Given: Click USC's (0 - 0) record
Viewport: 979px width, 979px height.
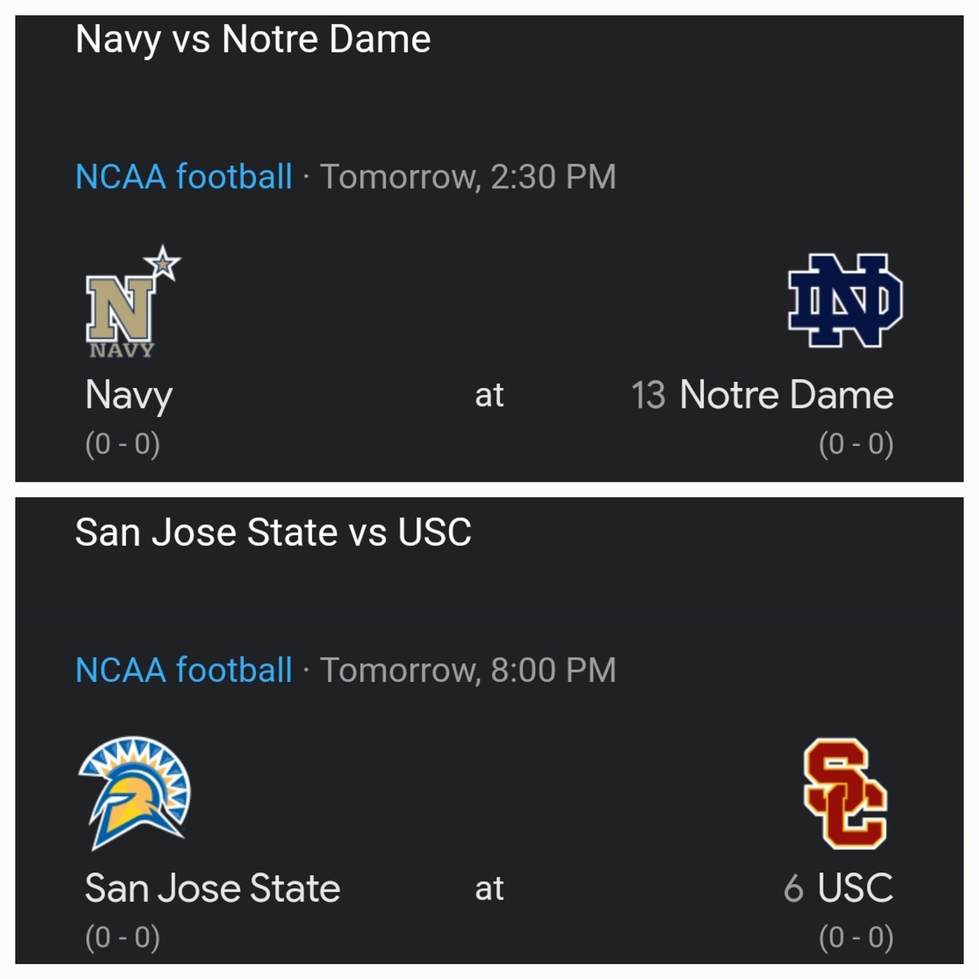Looking at the screenshot, I should (856, 937).
